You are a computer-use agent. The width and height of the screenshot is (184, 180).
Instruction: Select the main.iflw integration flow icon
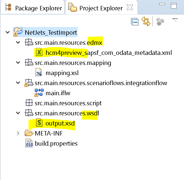tap(39, 93)
